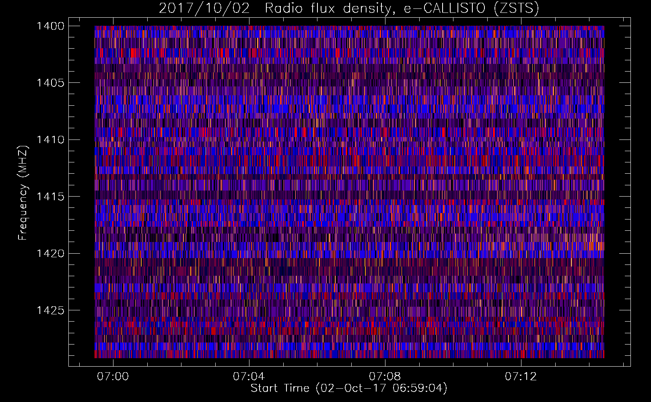This screenshot has height=402, width=651.
Task: Click the 1400 frequency tick label
Action: [x=50, y=26]
